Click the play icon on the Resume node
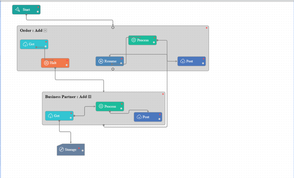The image size is (294, 178). pos(101,61)
